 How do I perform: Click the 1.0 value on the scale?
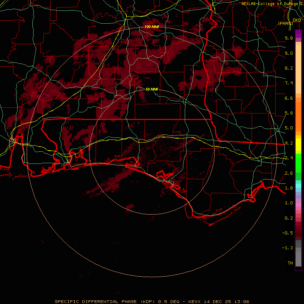point(289,203)
